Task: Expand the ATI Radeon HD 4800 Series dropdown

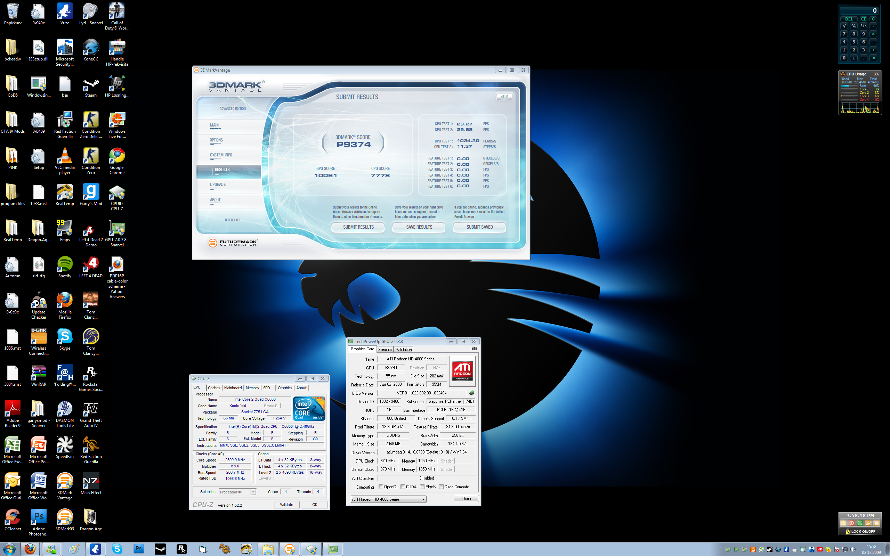Action: tap(424, 499)
